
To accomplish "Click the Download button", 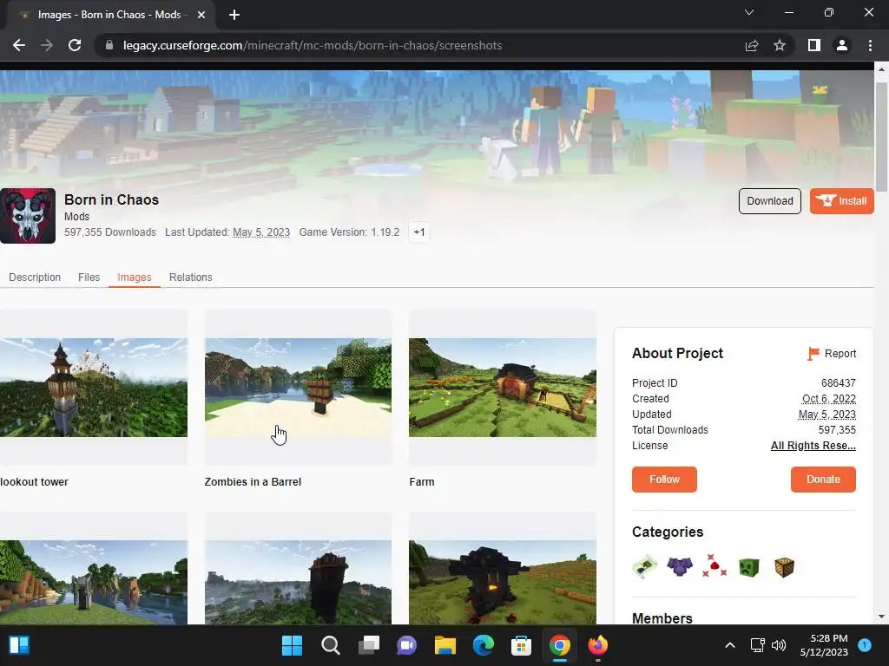I will pos(770,201).
